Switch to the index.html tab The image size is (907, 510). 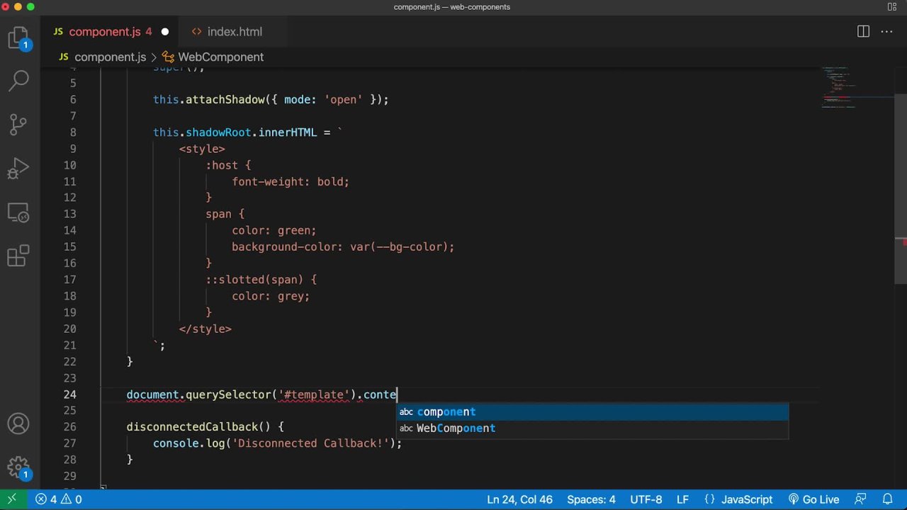tap(234, 32)
